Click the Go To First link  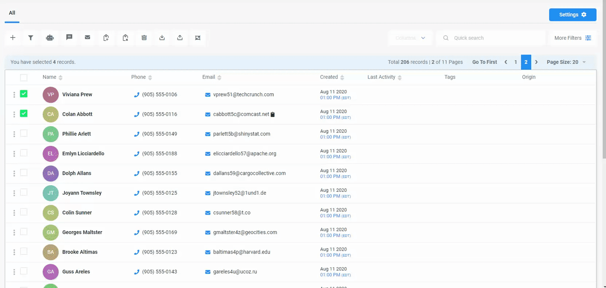[484, 62]
